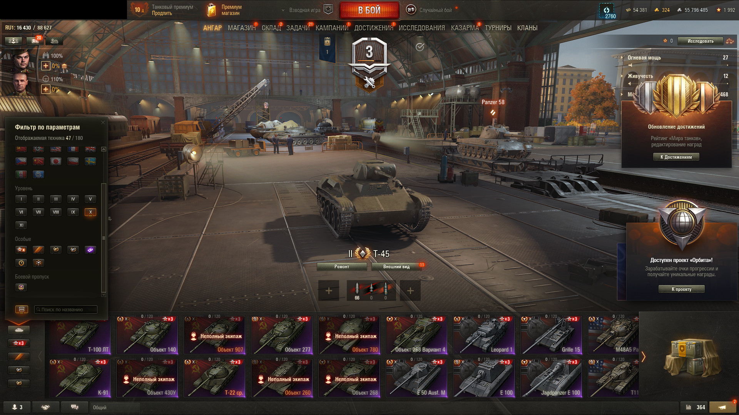
Task: Click the rental clock filter icon
Action: [21, 263]
